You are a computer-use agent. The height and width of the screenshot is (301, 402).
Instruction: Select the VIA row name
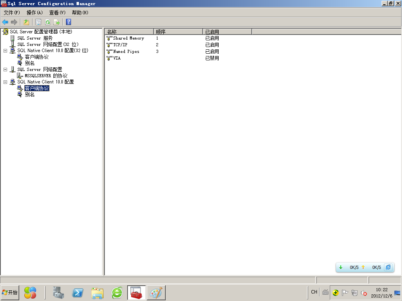point(117,58)
